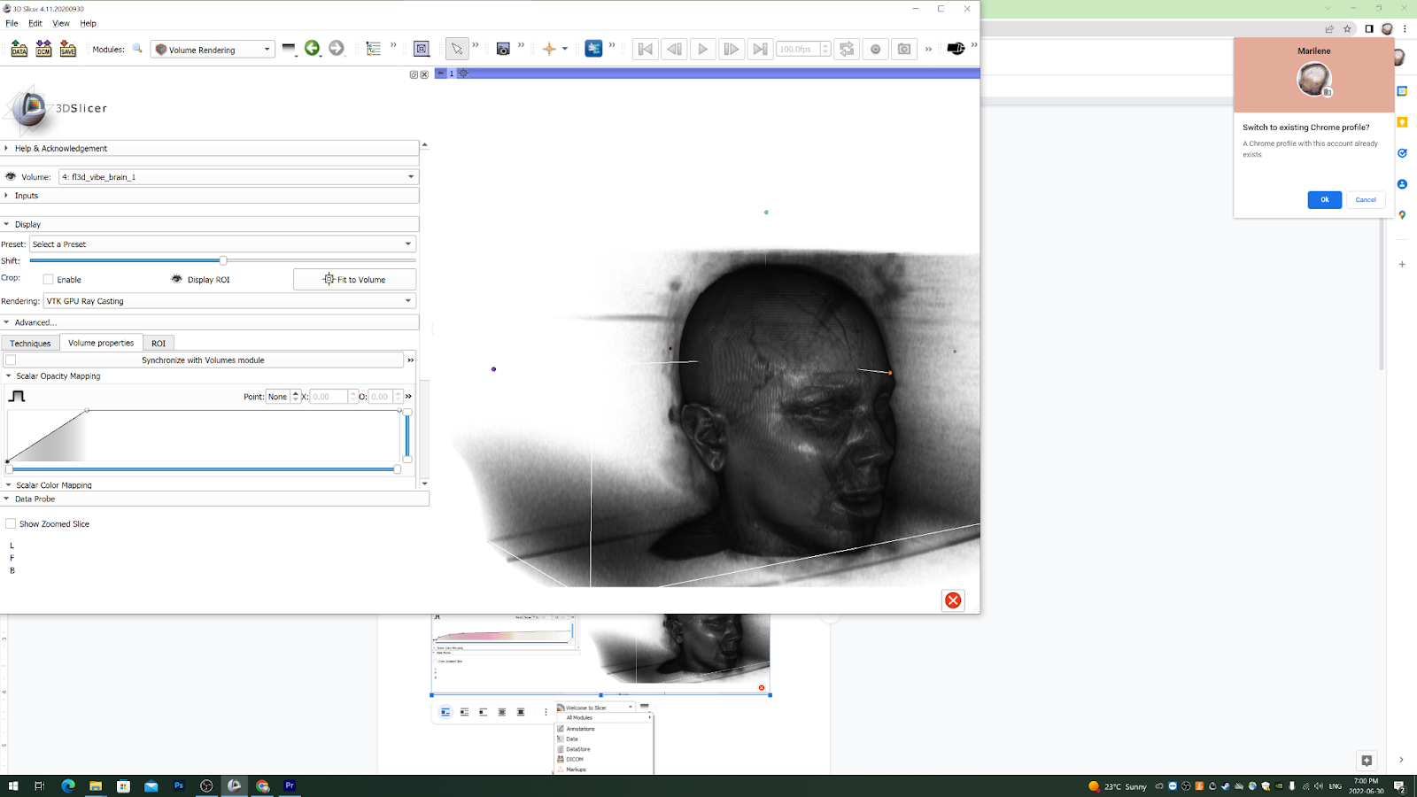Open the Rendering method dropdown
The width and height of the screenshot is (1417, 797).
(x=229, y=300)
